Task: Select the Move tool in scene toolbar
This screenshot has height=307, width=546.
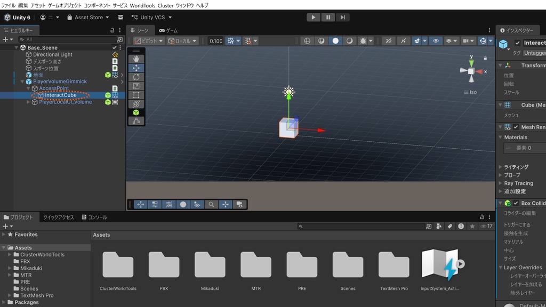Action: [x=136, y=68]
